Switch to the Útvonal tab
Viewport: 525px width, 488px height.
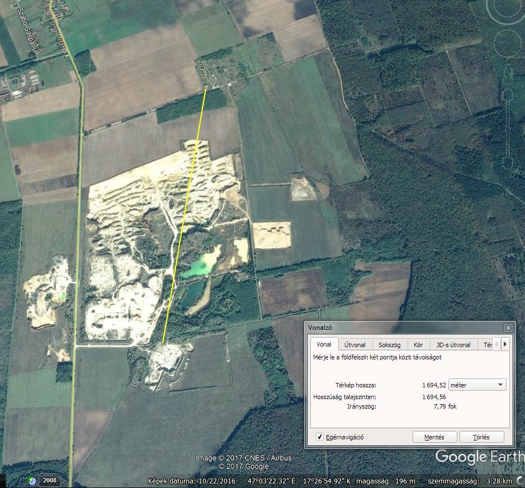355,345
